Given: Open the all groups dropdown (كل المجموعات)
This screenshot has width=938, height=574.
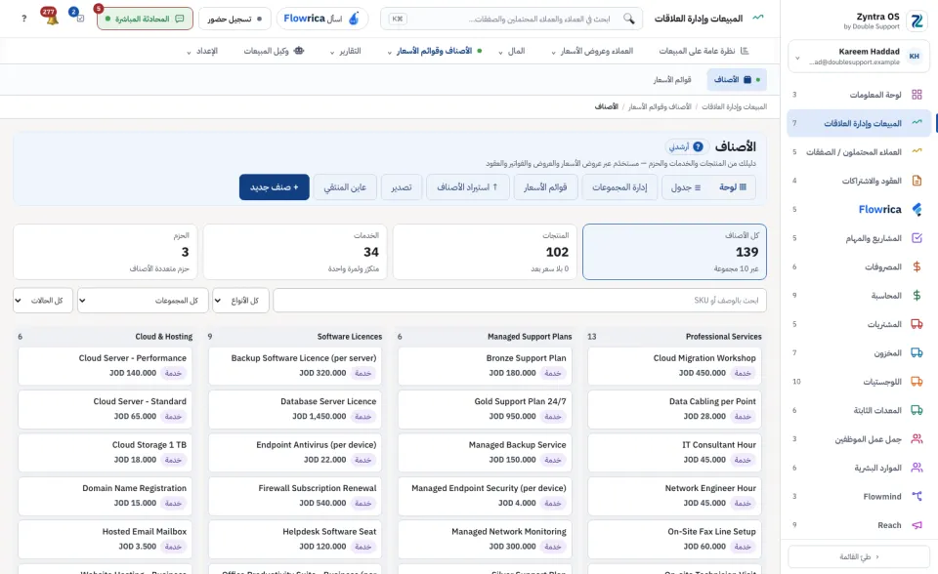Looking at the screenshot, I should [143, 300].
